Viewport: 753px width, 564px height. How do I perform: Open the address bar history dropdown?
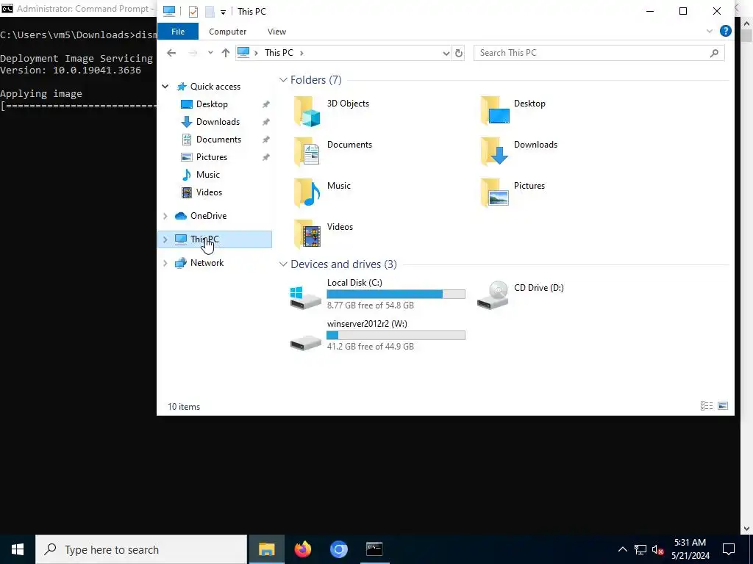pyautogui.click(x=446, y=53)
